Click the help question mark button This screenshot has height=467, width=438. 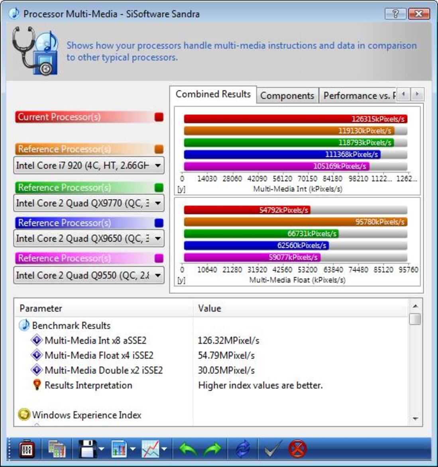[x=395, y=14]
